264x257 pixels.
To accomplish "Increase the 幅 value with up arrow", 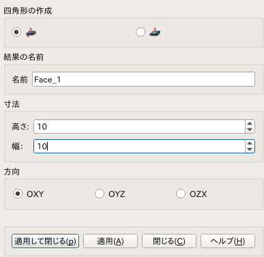I will click(250, 143).
